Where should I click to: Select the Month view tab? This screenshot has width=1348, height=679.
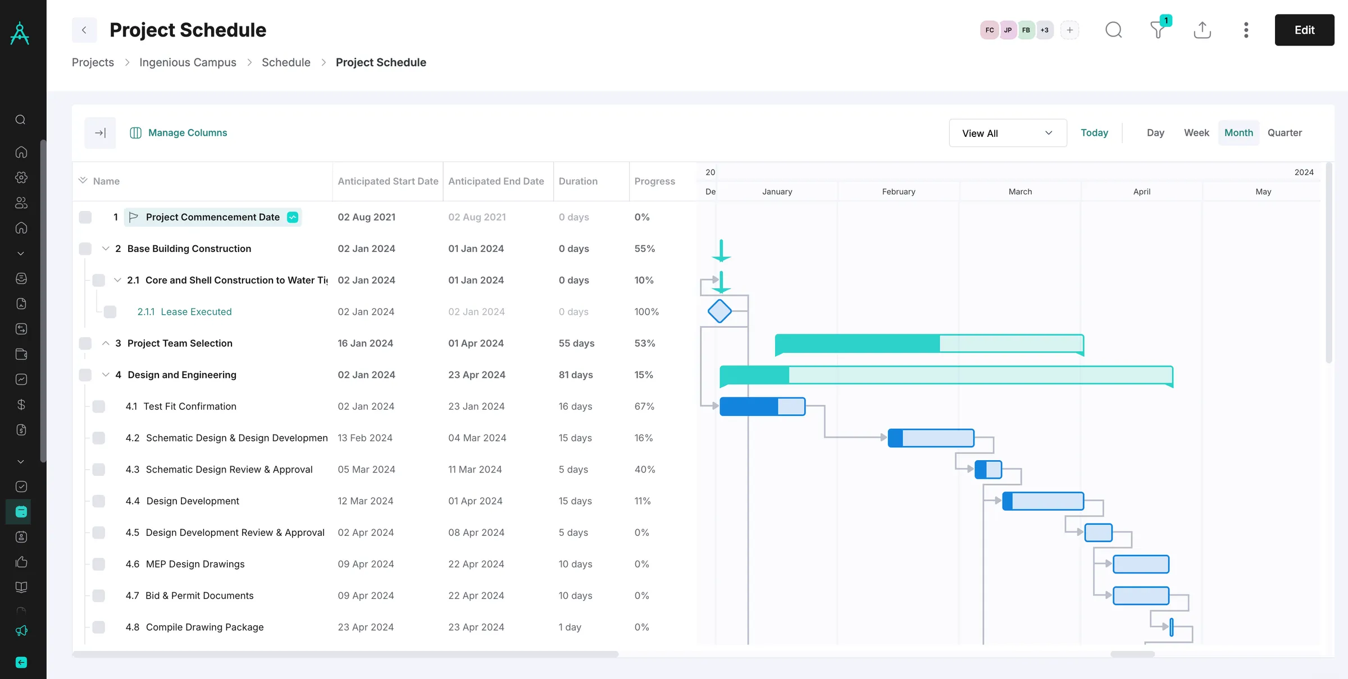click(x=1238, y=133)
